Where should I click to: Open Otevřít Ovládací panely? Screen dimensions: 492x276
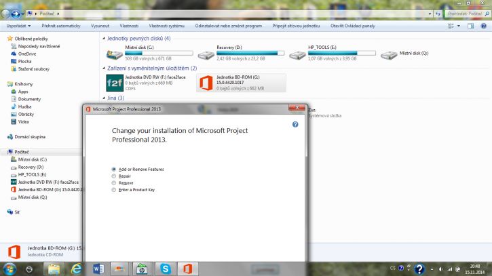click(x=353, y=26)
